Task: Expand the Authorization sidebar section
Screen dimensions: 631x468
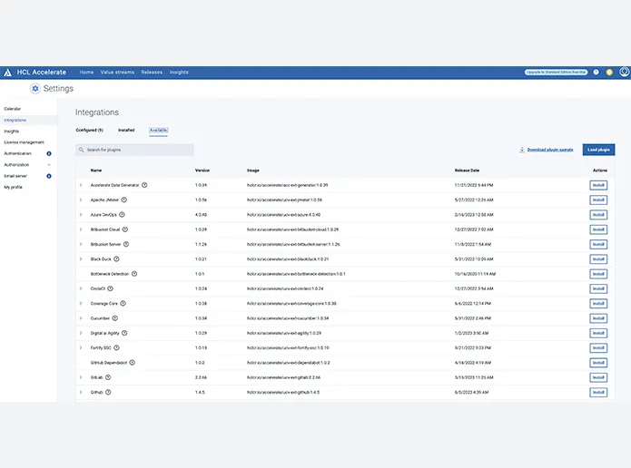Action: click(x=48, y=165)
